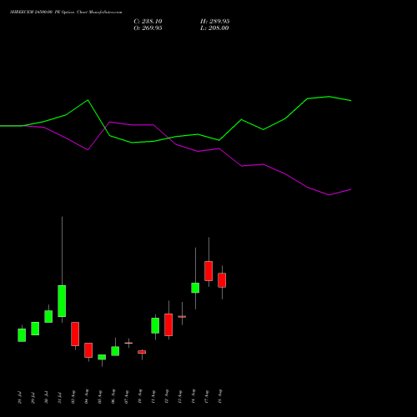417x417 pixels.
Task: Select the high value H: 289.95
Action: click(x=215, y=22)
